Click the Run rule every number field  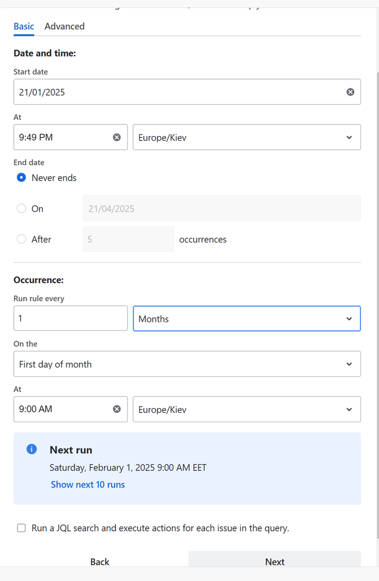pos(70,319)
